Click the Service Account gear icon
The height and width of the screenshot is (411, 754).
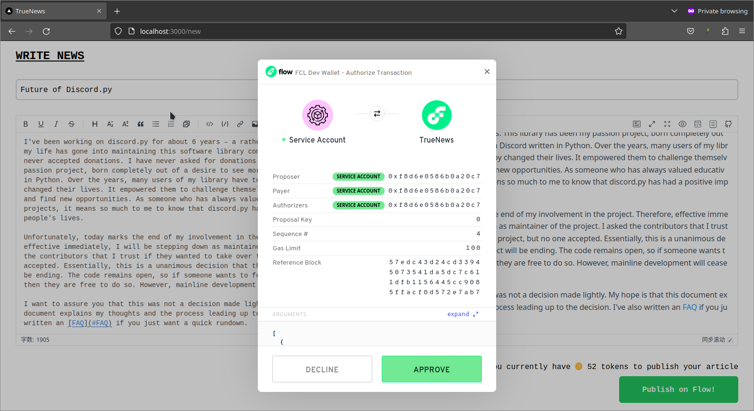317,115
